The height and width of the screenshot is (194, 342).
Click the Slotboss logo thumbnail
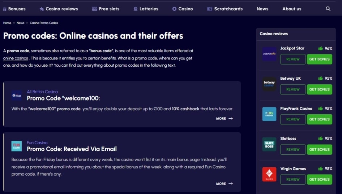(x=269, y=144)
